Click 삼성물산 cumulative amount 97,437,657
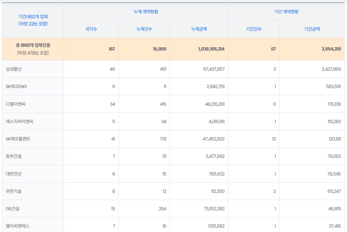 click(x=214, y=69)
